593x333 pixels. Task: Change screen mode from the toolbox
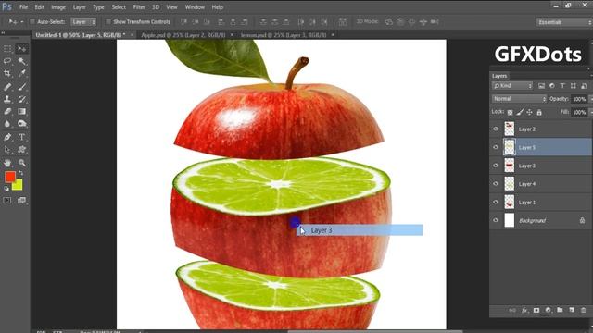(21, 201)
